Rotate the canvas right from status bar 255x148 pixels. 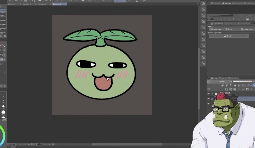point(49,144)
